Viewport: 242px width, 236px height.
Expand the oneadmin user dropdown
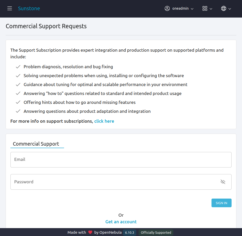pyautogui.click(x=192, y=9)
